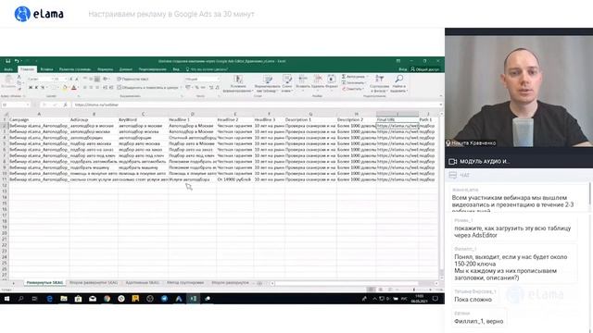
Task: Click the Final URL header cell
Action: pyautogui.click(x=397, y=119)
